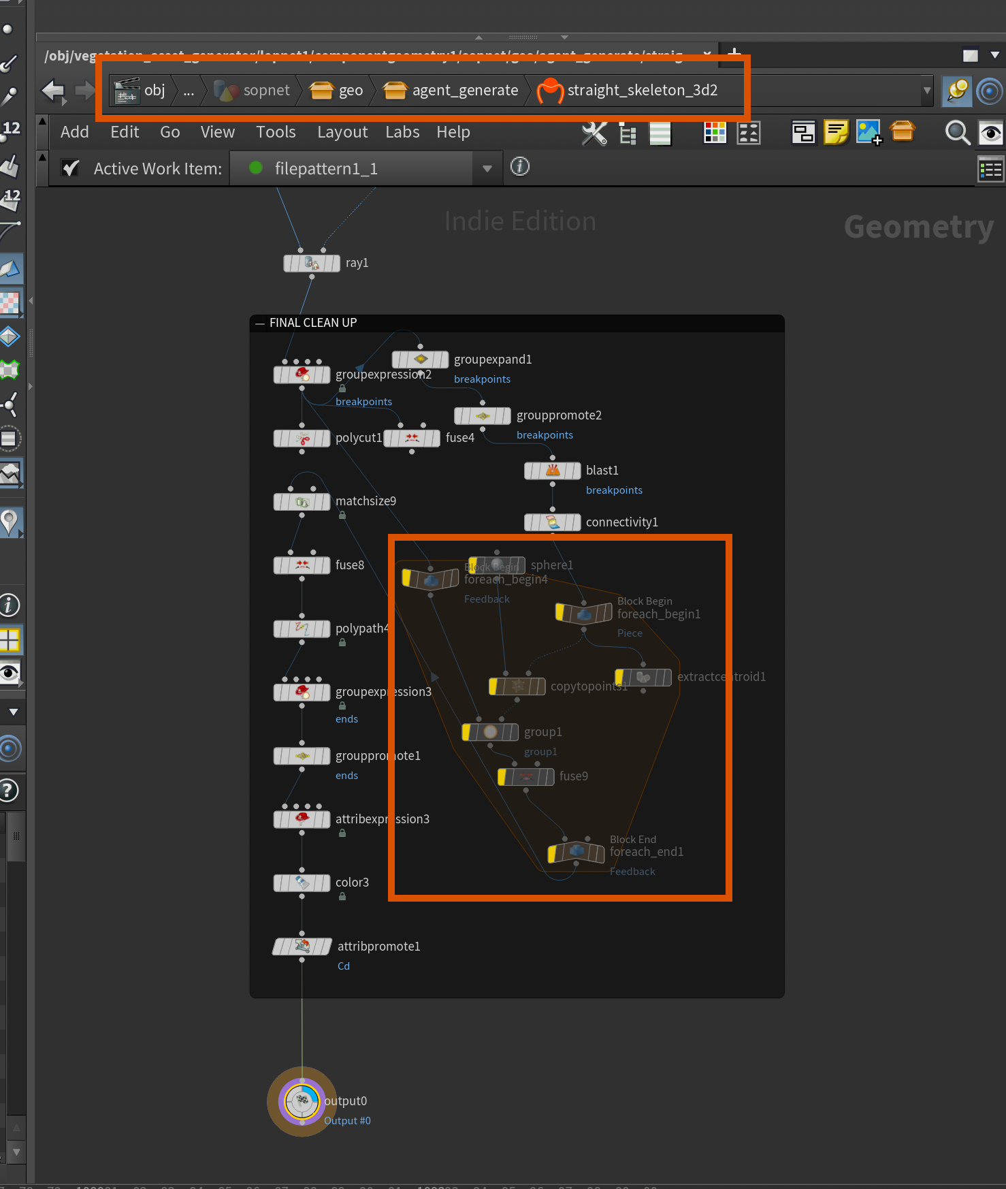Go back with the left arrow button
Viewport: 1006px width, 1189px height.
(53, 91)
